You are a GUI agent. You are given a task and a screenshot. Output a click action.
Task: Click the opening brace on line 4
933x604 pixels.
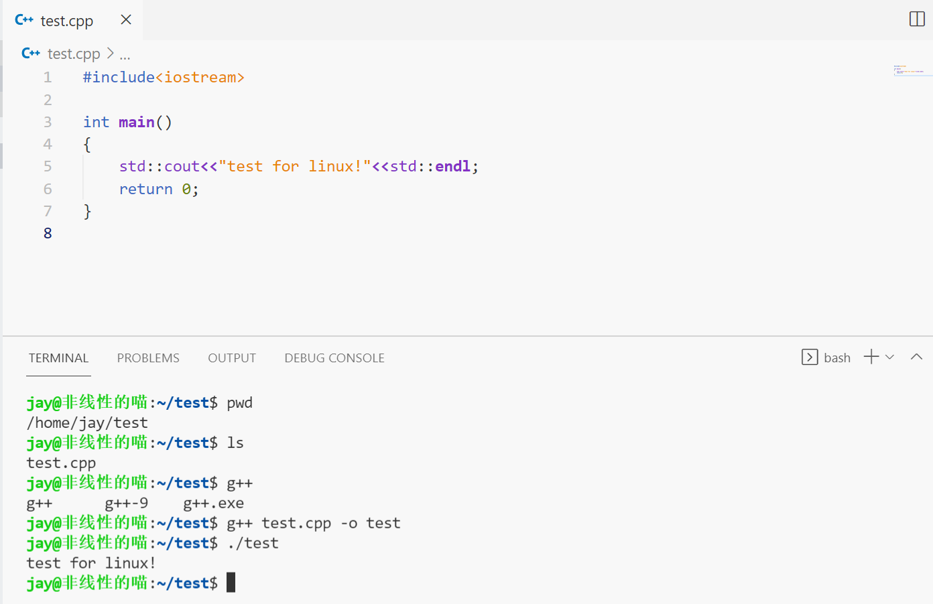(87, 145)
